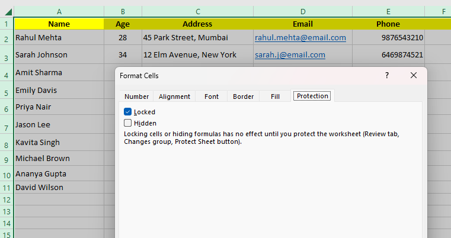Select the Name header cell

(59, 24)
